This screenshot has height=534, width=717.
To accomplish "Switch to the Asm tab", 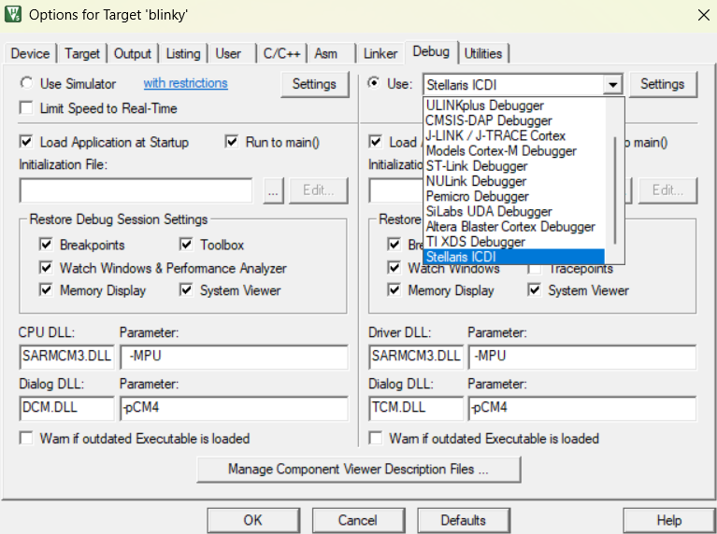I will [325, 53].
